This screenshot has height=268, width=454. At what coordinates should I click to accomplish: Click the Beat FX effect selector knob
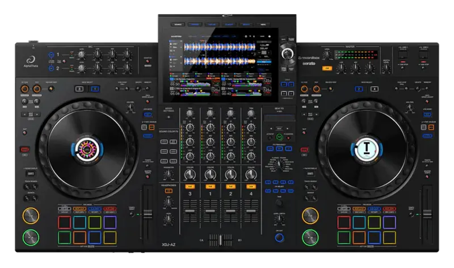pos(279,165)
